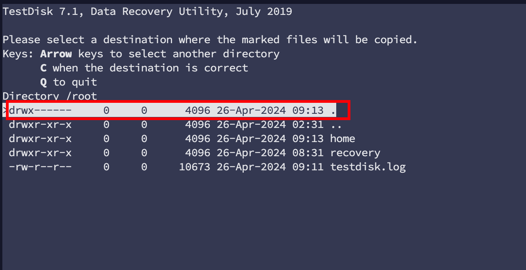The height and width of the screenshot is (270, 526).
Task: Click the 02:31 timestamp
Action: [307, 124]
